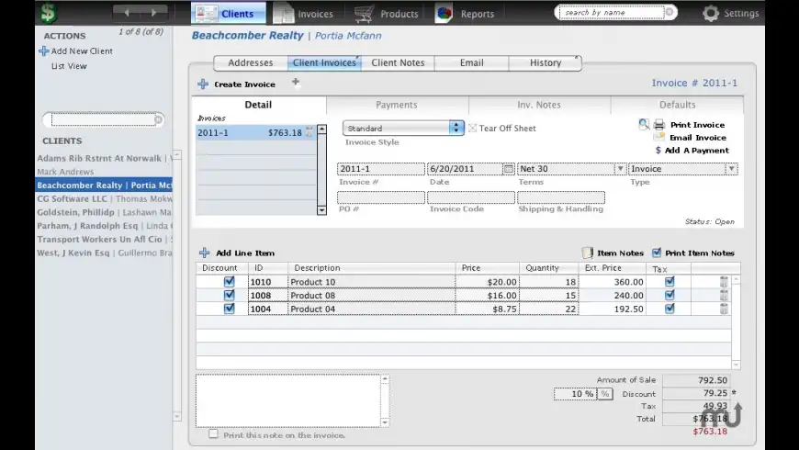The image size is (799, 450).
Task: Click Add New Client in Actions
Action: [82, 51]
